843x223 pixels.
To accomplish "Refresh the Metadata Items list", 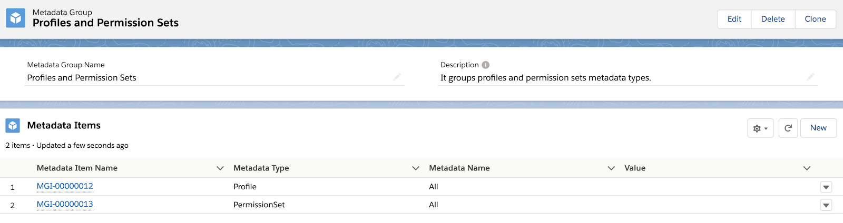I will coord(788,128).
